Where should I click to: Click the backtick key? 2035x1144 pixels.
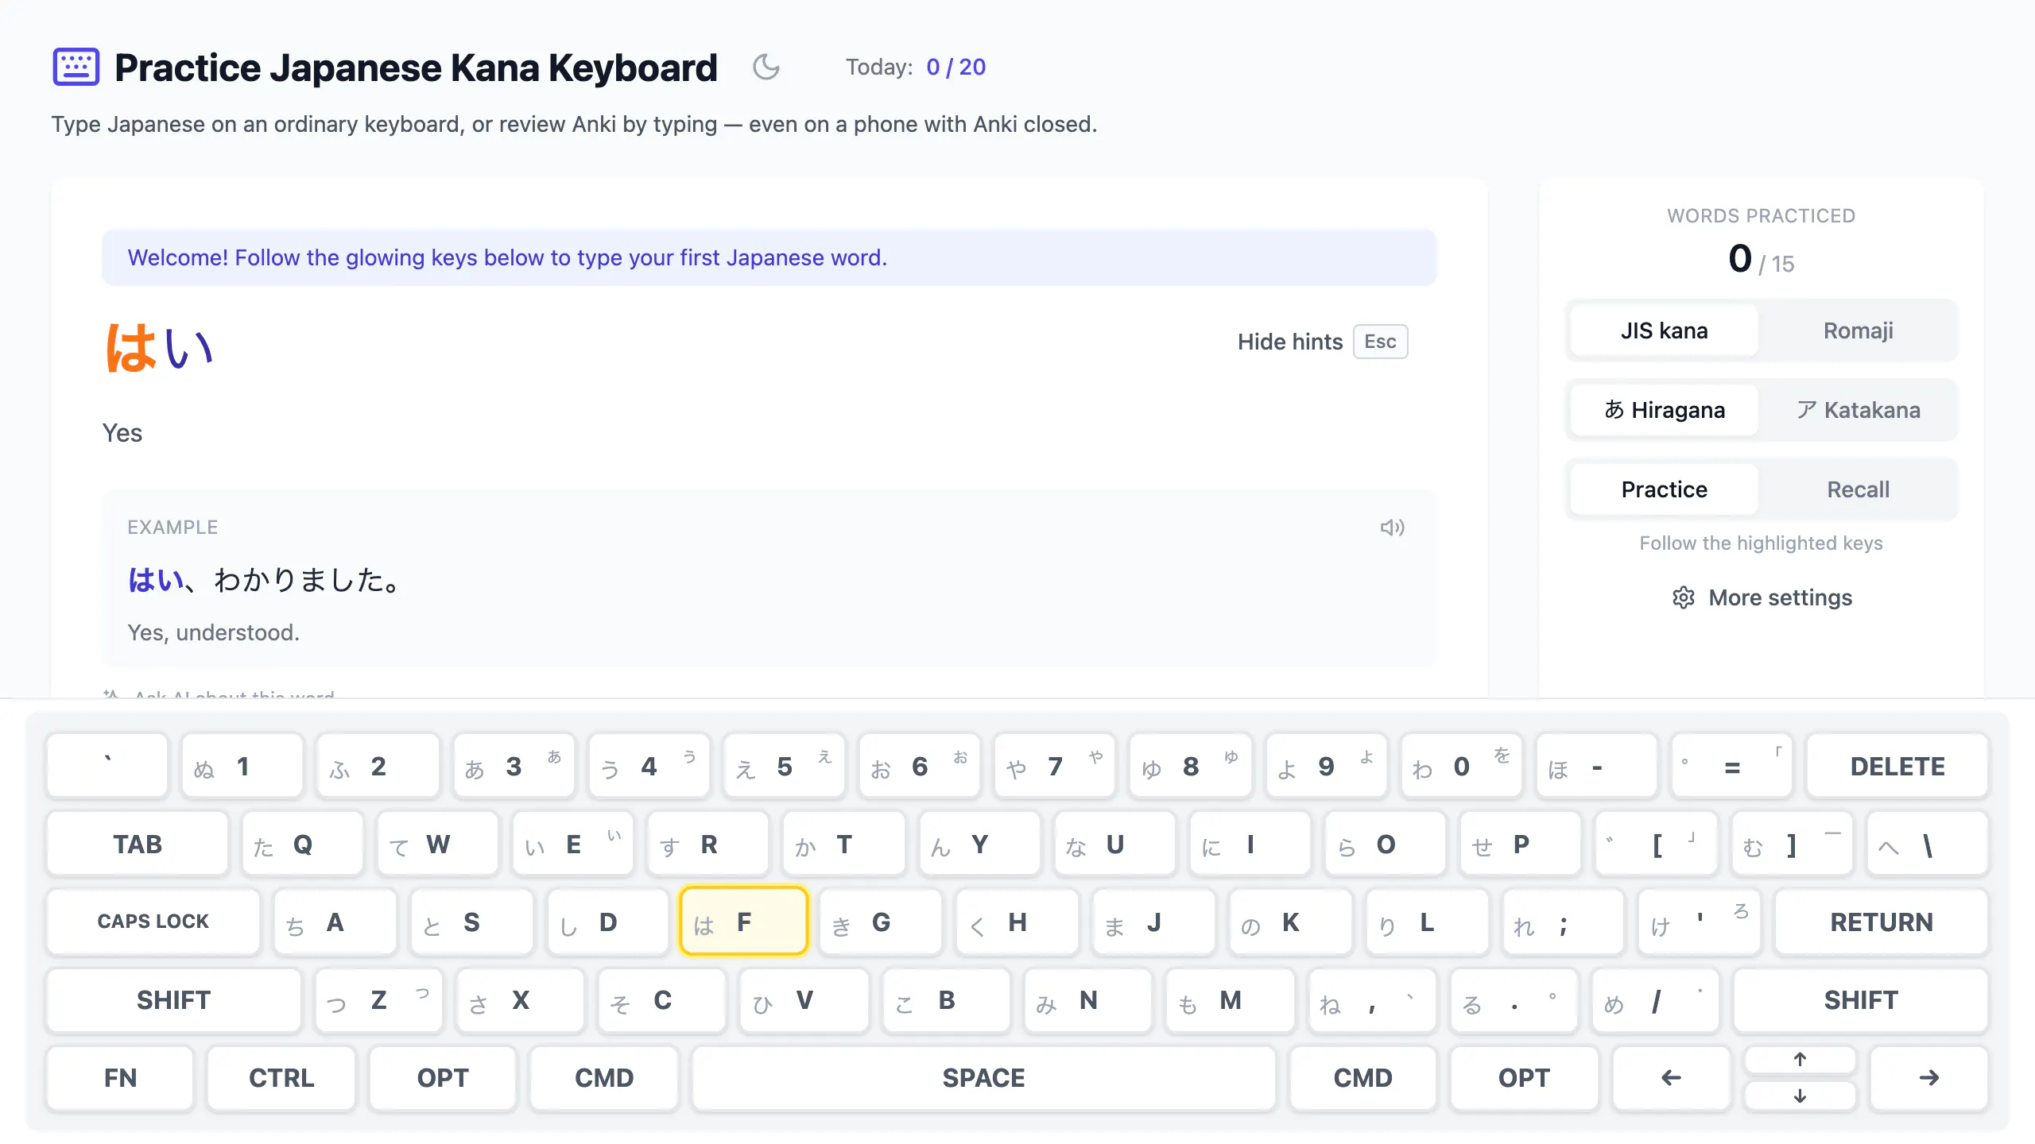coord(107,767)
